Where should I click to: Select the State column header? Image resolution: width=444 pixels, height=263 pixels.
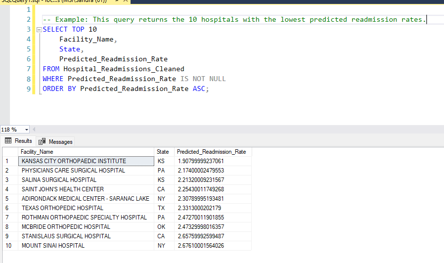pyautogui.click(x=164, y=152)
